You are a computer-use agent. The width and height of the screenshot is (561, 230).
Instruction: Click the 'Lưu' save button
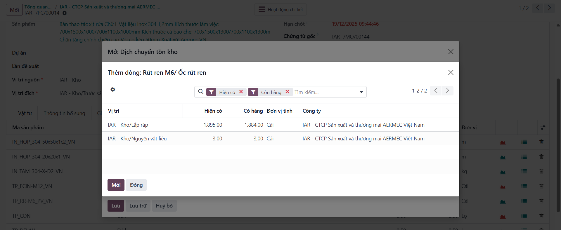(116, 206)
